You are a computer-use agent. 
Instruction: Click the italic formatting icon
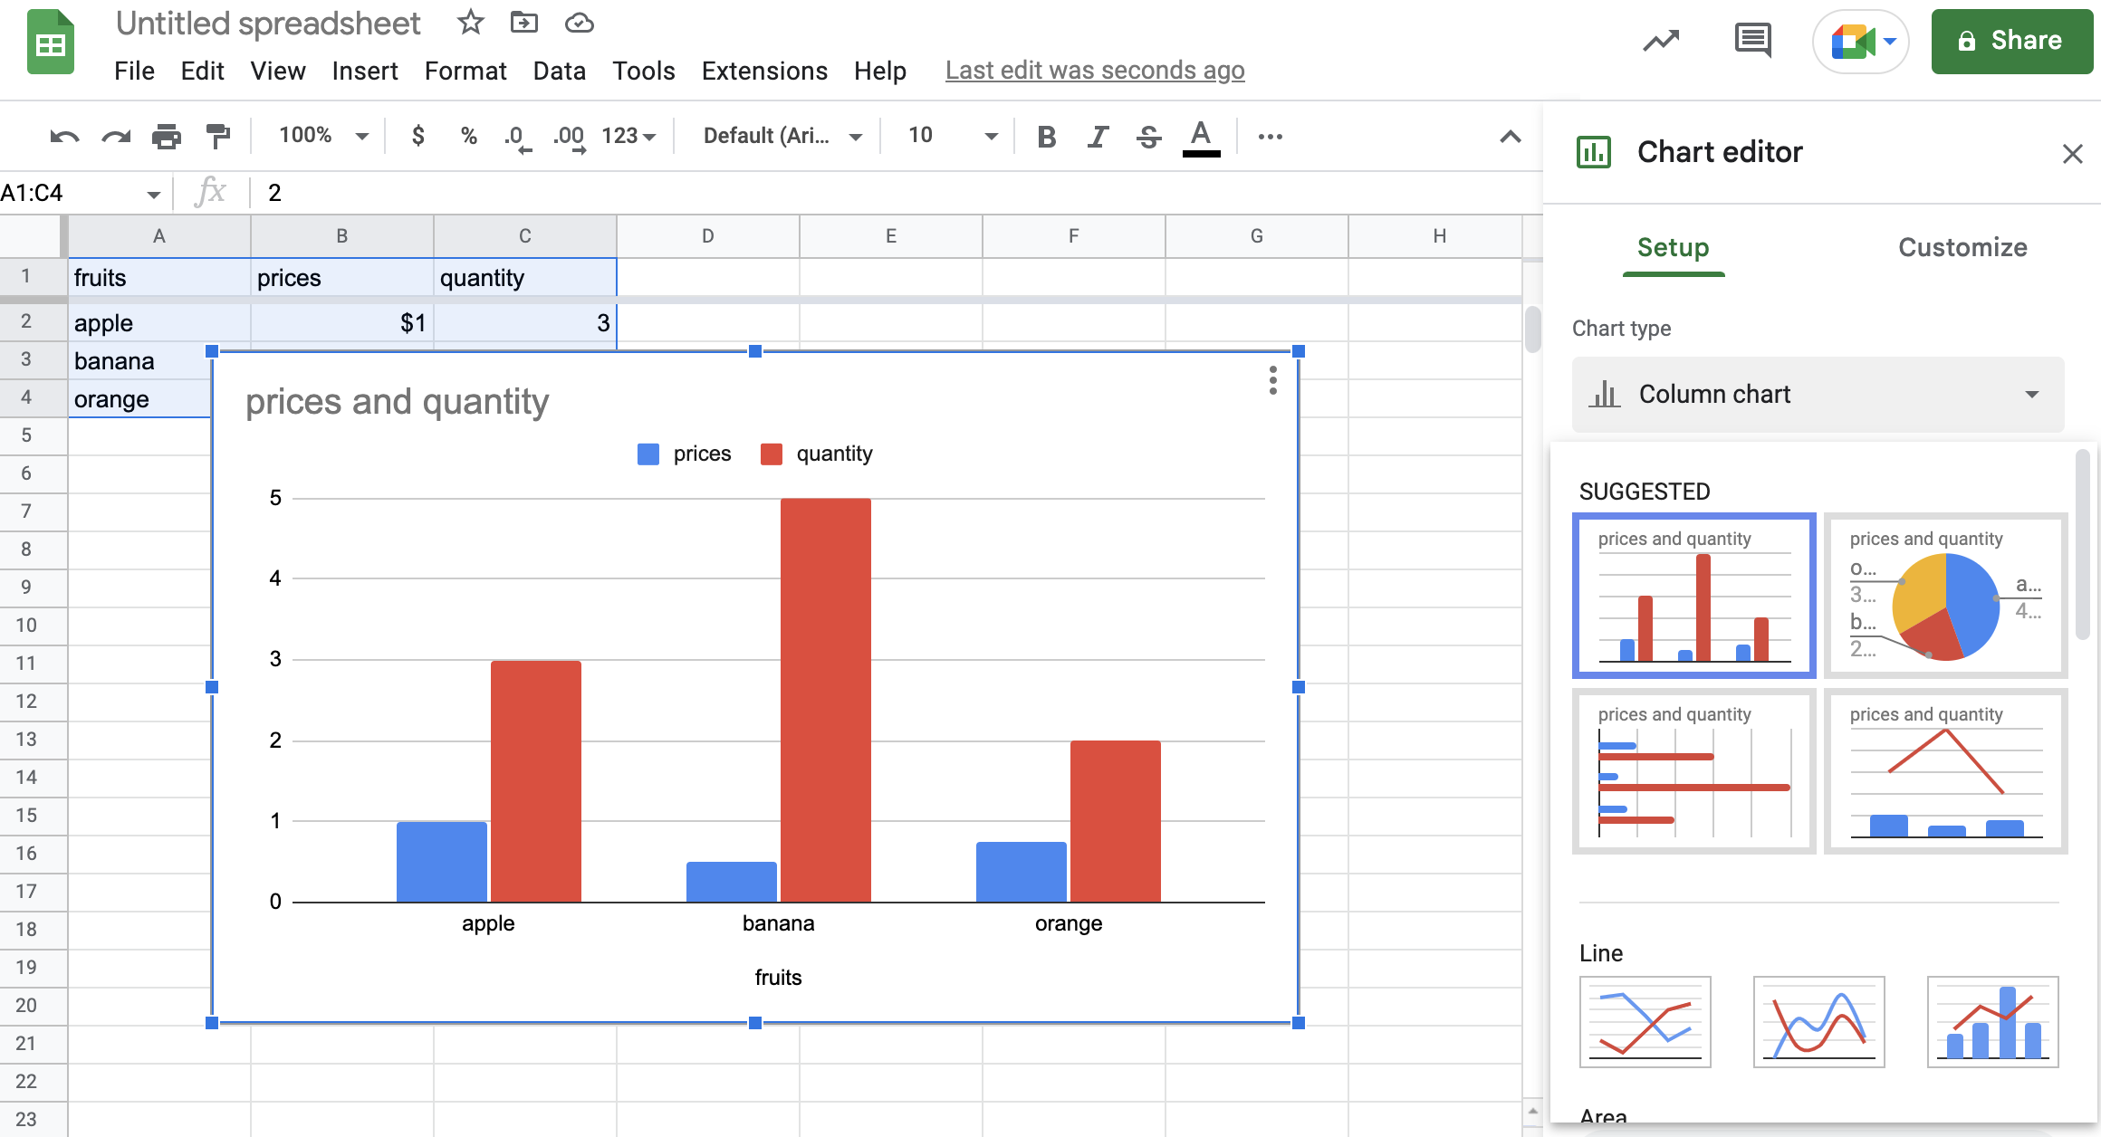[1097, 136]
